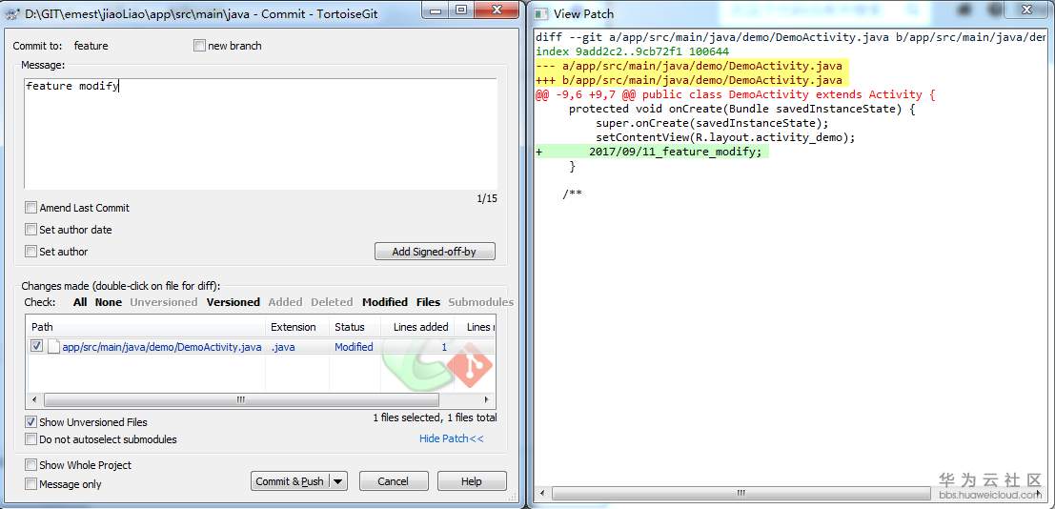Toggle the new branch checkbox
Image resolution: width=1055 pixels, height=509 pixels.
[x=199, y=46]
